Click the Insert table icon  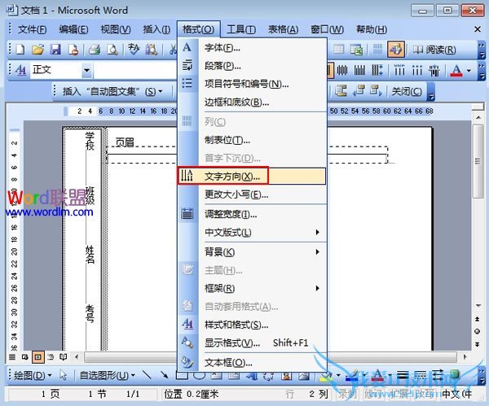click(x=339, y=50)
